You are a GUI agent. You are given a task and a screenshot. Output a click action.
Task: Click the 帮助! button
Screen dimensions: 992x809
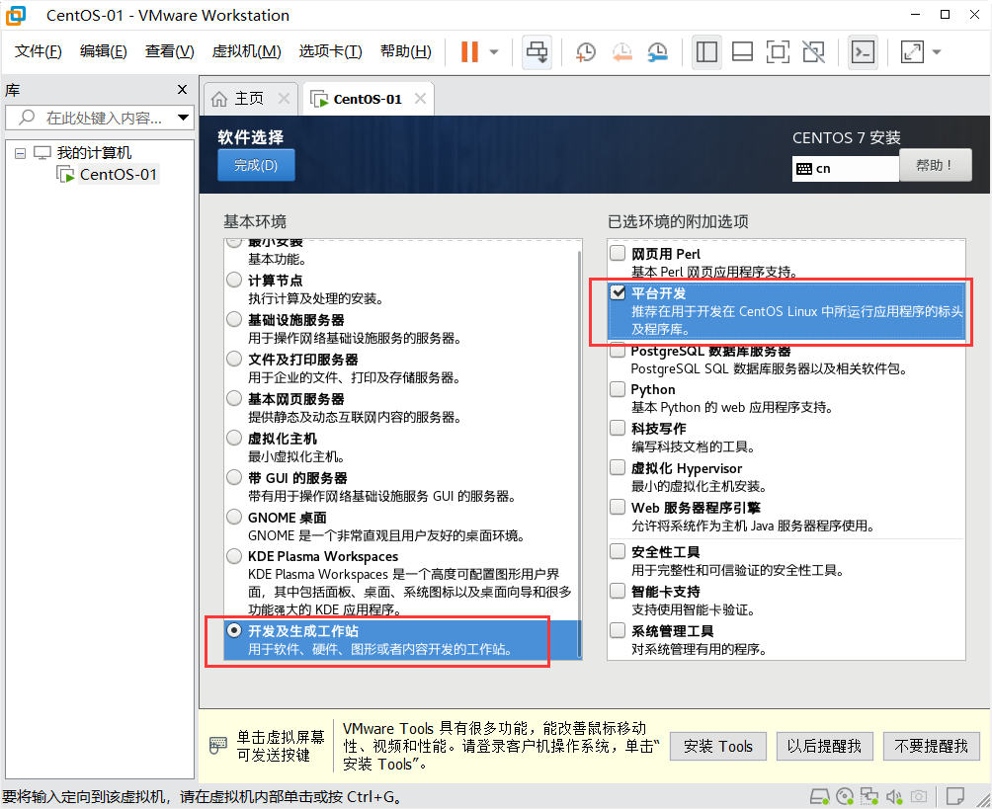(935, 166)
